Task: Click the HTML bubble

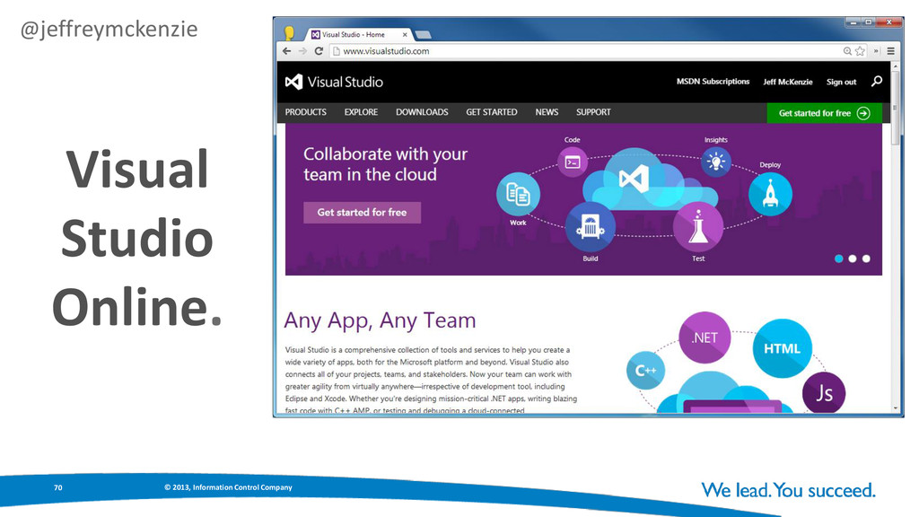Action: point(782,349)
